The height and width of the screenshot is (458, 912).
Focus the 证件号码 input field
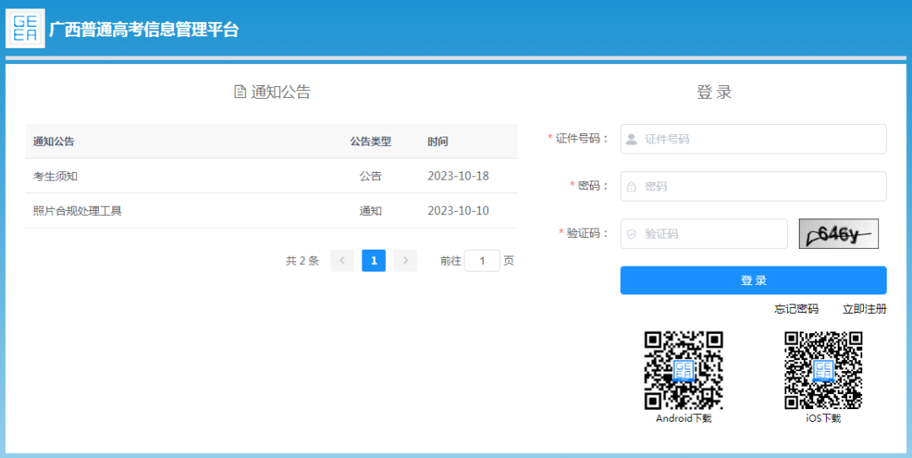(753, 139)
